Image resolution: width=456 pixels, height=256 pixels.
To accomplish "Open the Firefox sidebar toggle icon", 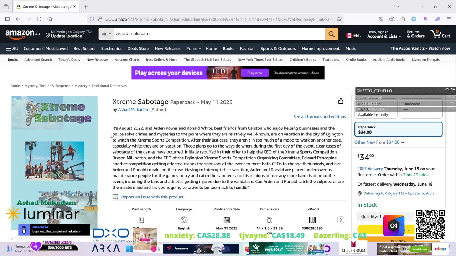I will (7, 19).
